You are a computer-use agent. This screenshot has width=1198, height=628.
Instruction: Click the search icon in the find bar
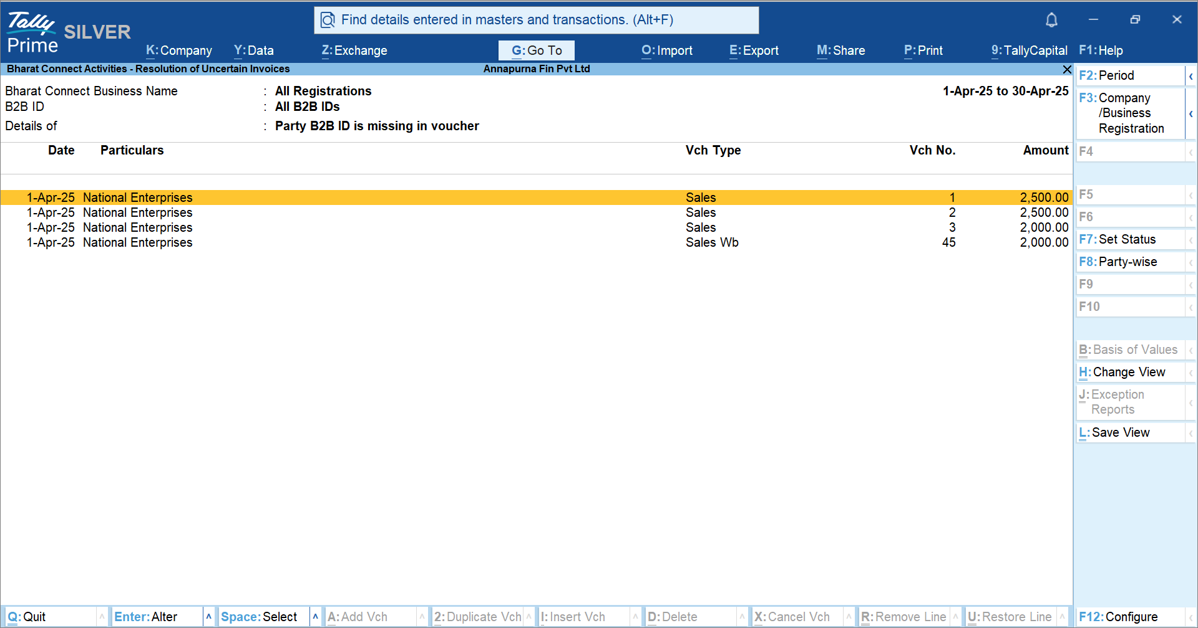click(328, 21)
